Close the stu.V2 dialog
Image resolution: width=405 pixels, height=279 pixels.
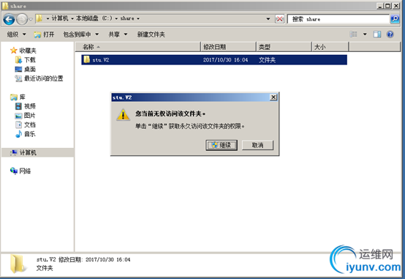pyautogui.click(x=273, y=97)
